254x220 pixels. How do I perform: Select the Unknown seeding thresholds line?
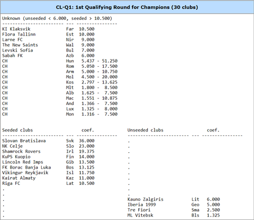(x=57, y=18)
